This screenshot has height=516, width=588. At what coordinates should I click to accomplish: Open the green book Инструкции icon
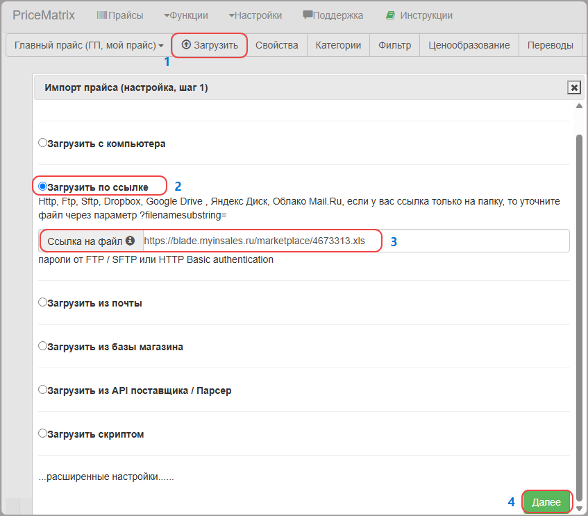click(x=390, y=15)
